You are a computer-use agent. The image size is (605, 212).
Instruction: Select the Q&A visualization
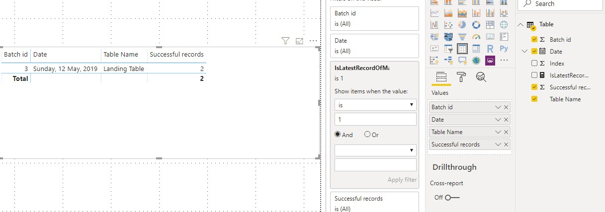pyautogui.click(x=462, y=60)
